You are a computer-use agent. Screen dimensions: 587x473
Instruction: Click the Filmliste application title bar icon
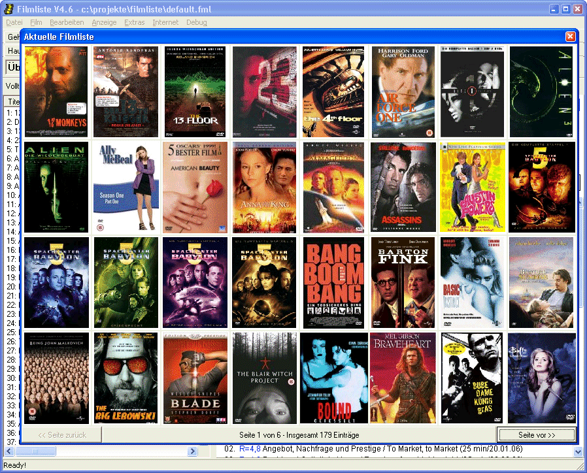[x=8, y=9]
